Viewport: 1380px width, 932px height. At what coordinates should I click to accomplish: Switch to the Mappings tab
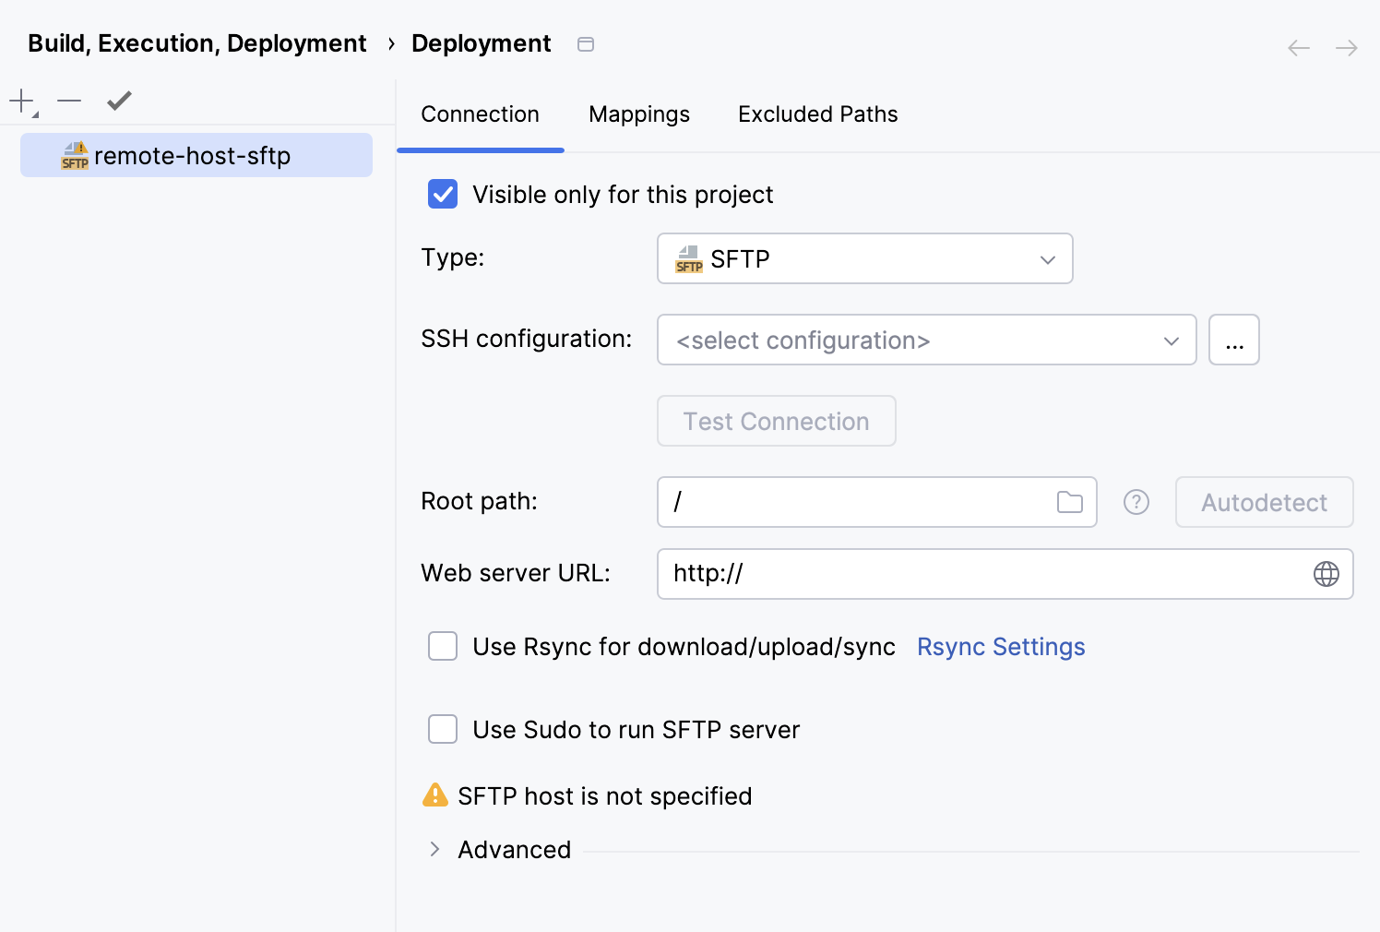(638, 114)
